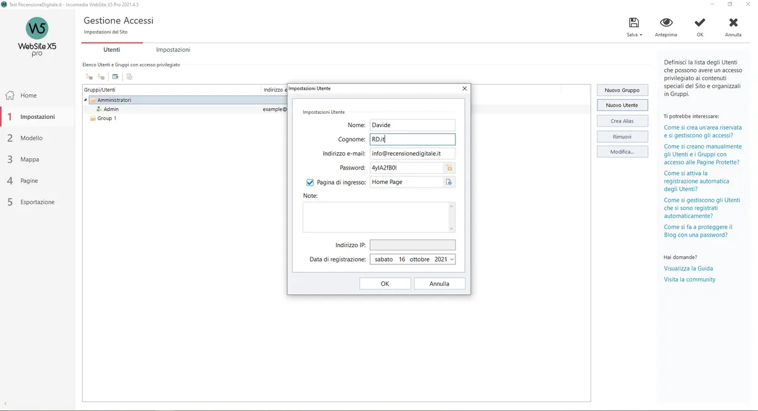The image size is (758, 411).
Task: Click the WebSite X5 Pro logo
Action: pyautogui.click(x=37, y=37)
